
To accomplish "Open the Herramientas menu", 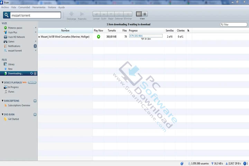I will pos(39,7).
